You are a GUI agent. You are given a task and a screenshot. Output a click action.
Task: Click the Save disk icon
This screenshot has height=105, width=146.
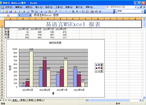click(11, 11)
